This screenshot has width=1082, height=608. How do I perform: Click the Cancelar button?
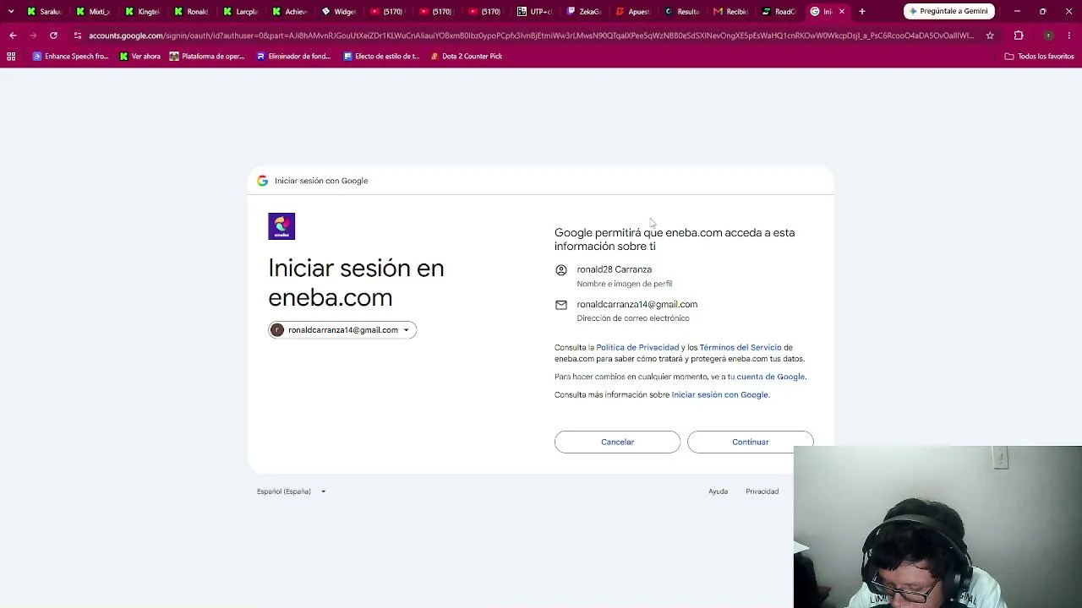617,442
